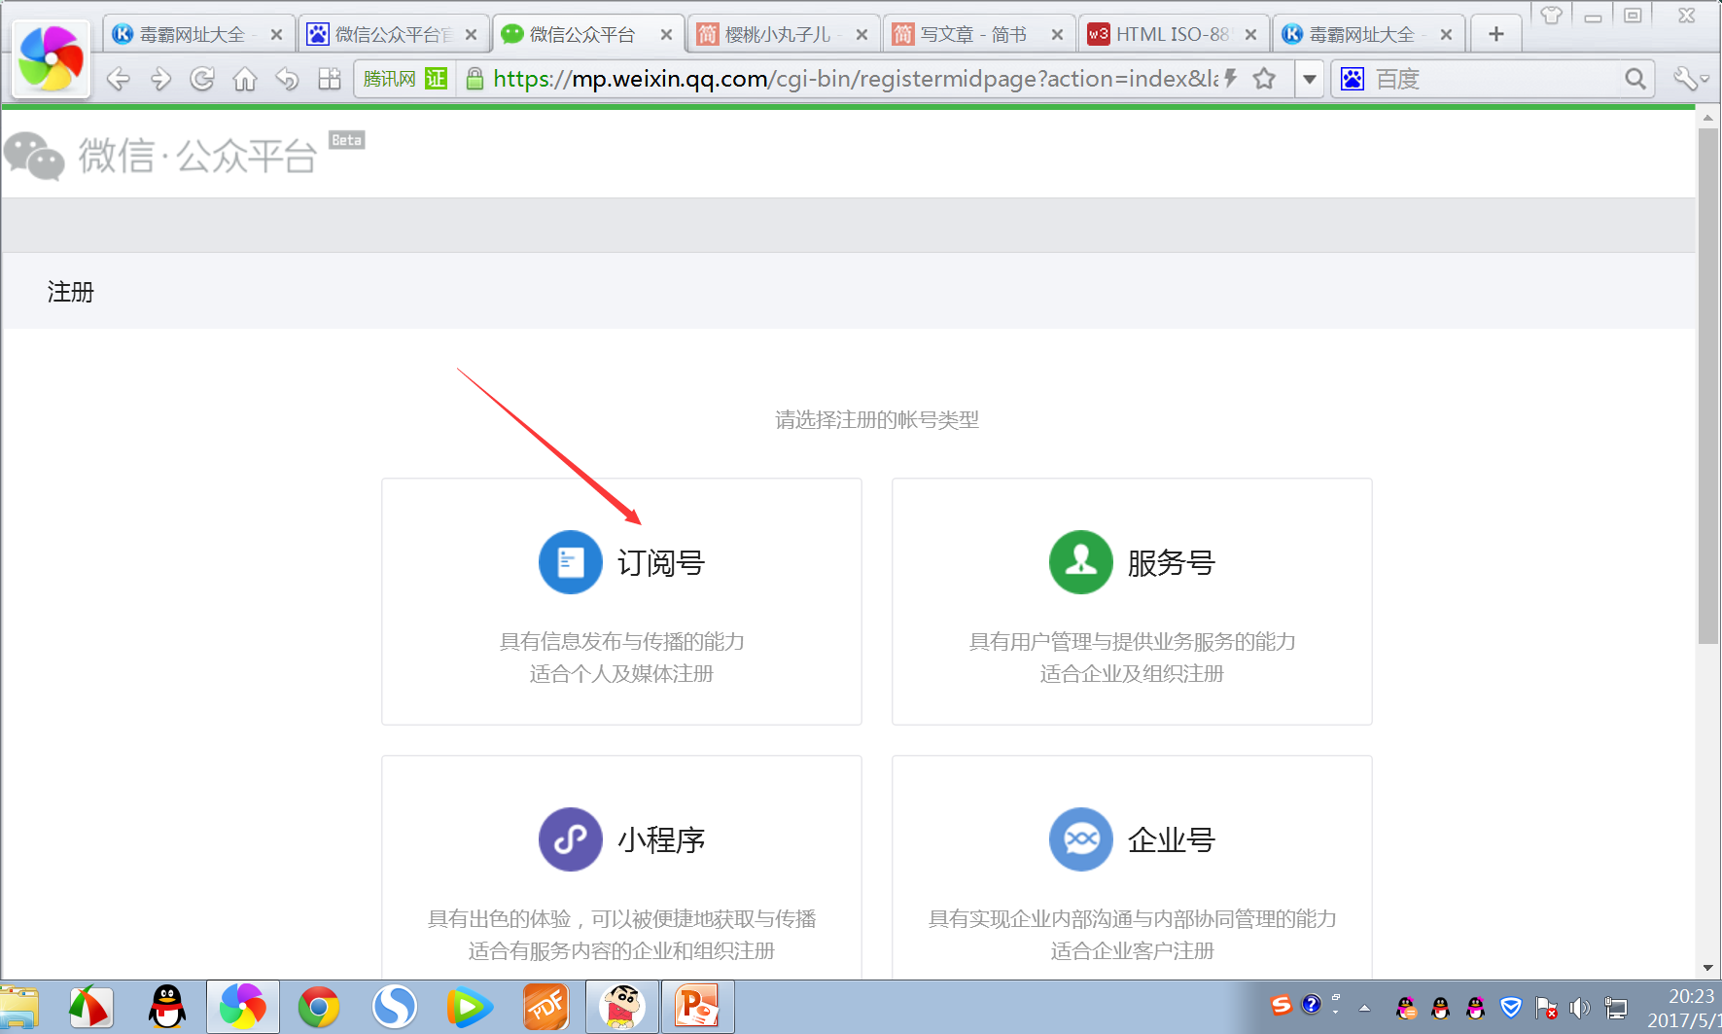Open the wrench tools menu

coord(1690,79)
